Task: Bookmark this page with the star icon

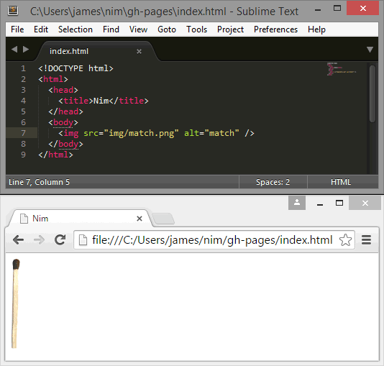Action: (345, 240)
